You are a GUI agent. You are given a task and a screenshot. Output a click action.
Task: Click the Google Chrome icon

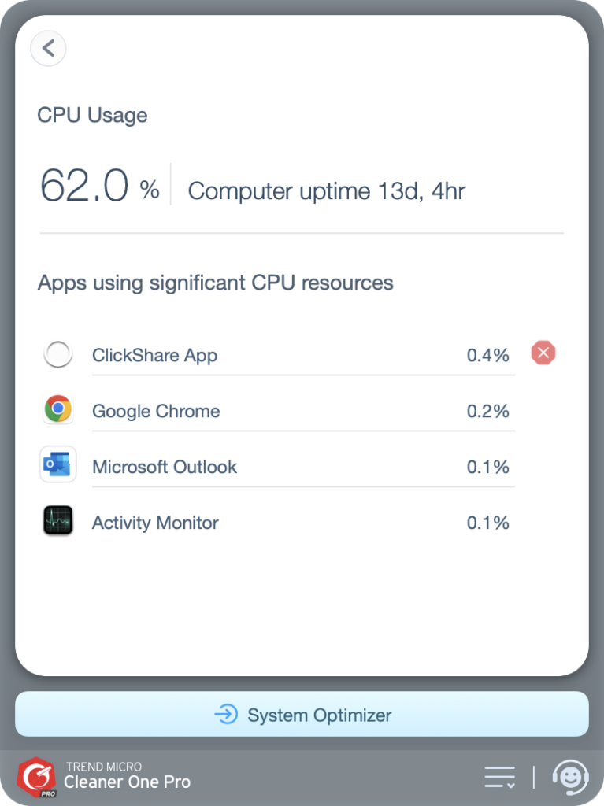(58, 410)
